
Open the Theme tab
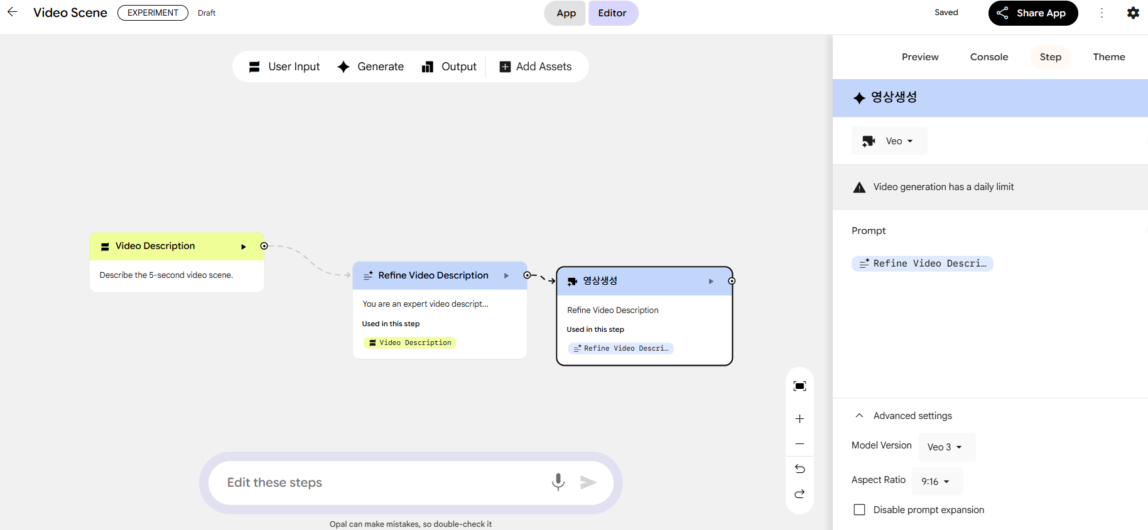(1109, 57)
